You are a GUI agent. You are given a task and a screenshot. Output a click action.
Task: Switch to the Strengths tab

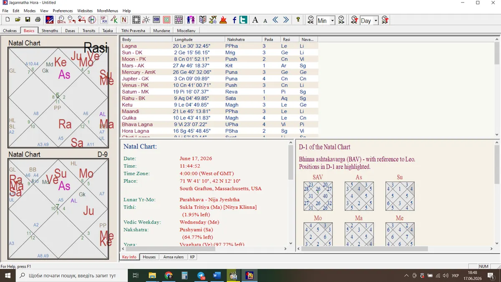point(50,30)
